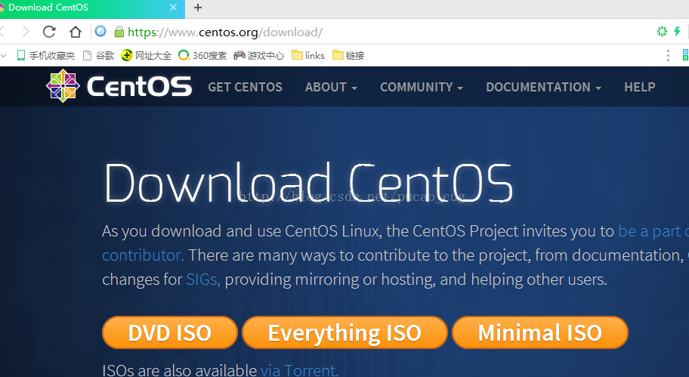This screenshot has height=377, width=689.
Task: View the green lock security info
Action: click(x=119, y=32)
